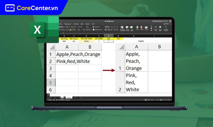Open the Merge & Center dropdown

(101, 29)
